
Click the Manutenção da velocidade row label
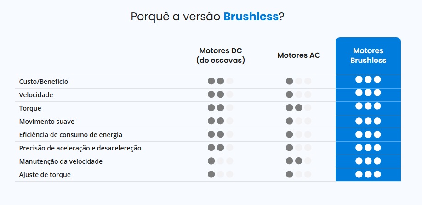(x=61, y=161)
